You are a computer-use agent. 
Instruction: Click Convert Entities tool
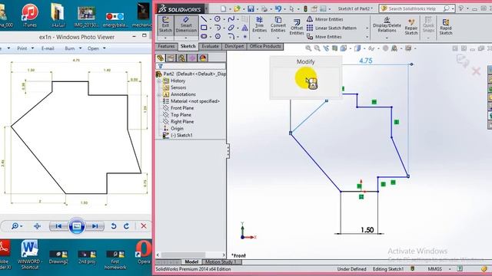click(x=278, y=25)
